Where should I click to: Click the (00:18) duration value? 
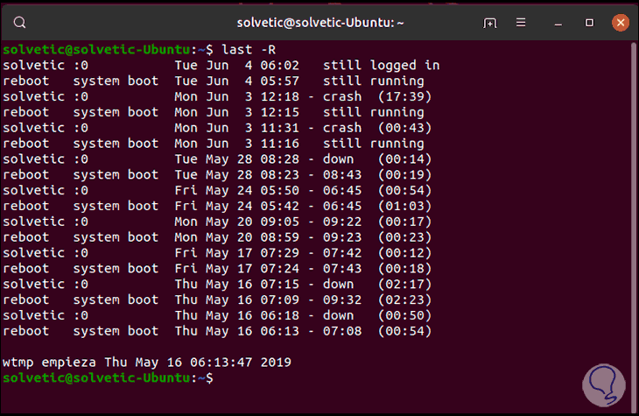coord(404,268)
